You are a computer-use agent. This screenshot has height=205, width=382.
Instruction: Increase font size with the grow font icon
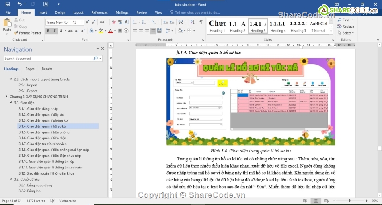click(x=87, y=22)
